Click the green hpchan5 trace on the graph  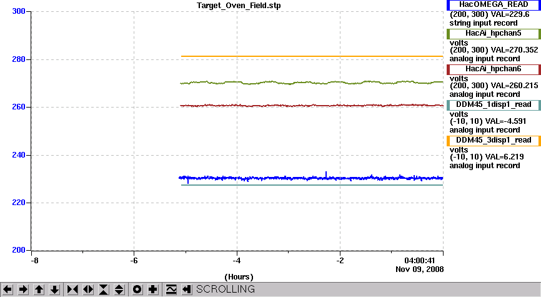click(x=310, y=83)
